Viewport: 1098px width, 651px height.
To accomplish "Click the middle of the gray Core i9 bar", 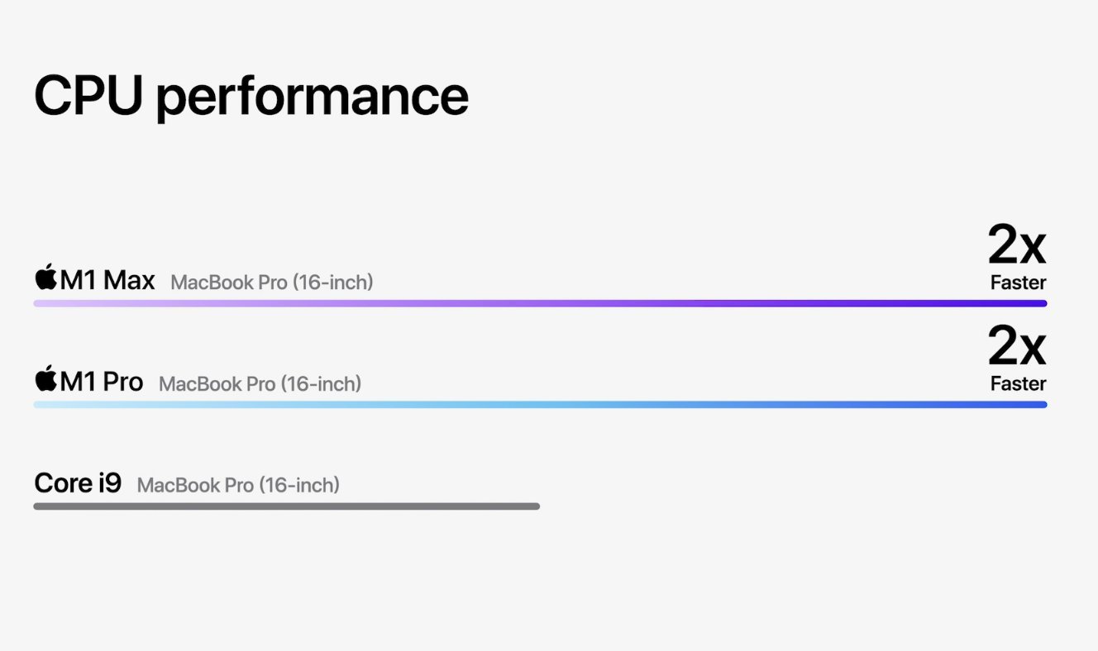I will (286, 506).
